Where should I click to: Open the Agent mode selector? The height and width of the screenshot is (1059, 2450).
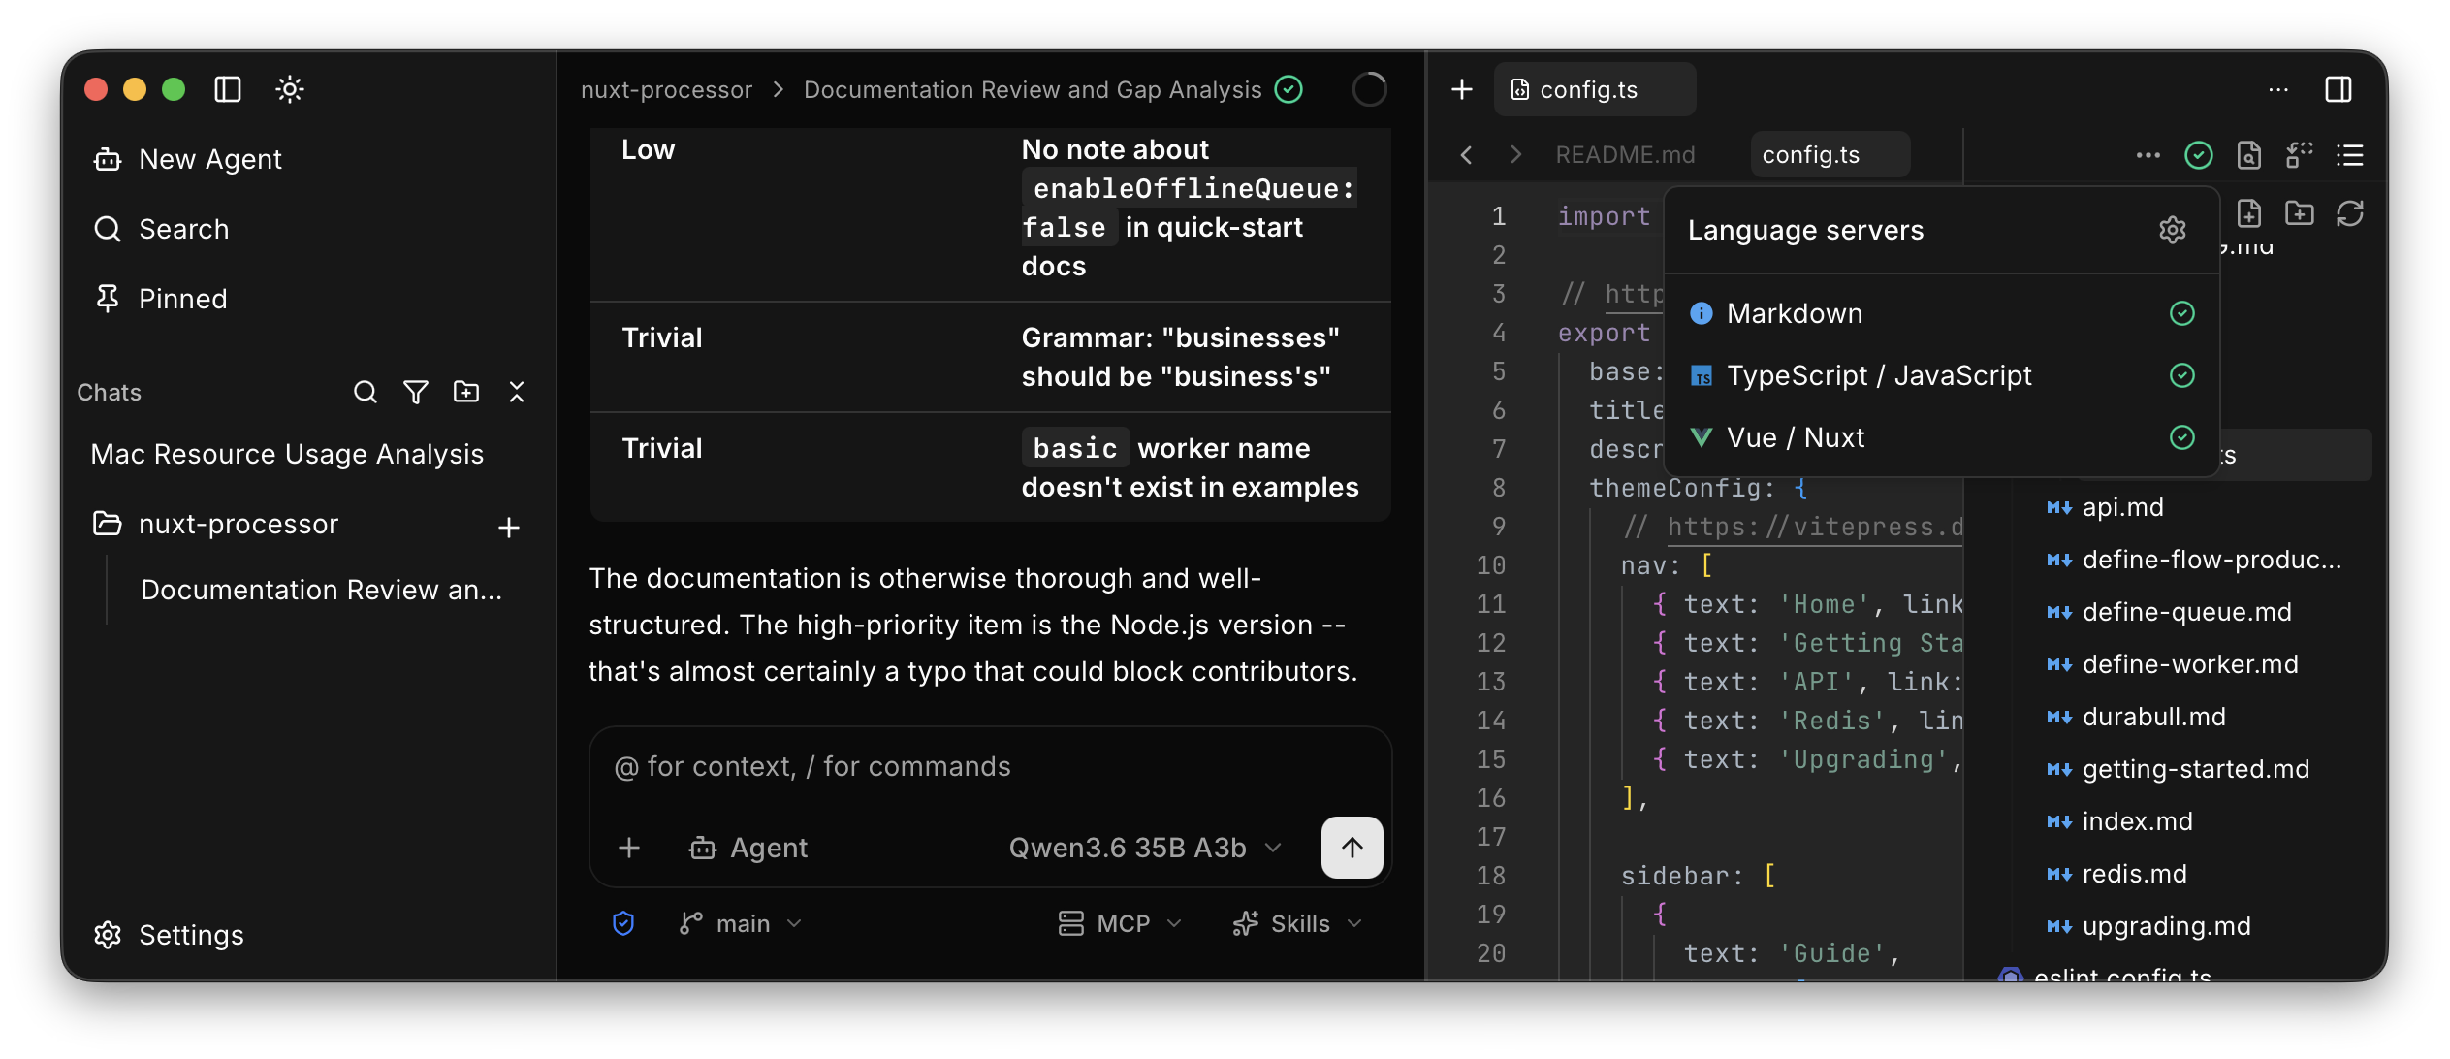(x=748, y=848)
